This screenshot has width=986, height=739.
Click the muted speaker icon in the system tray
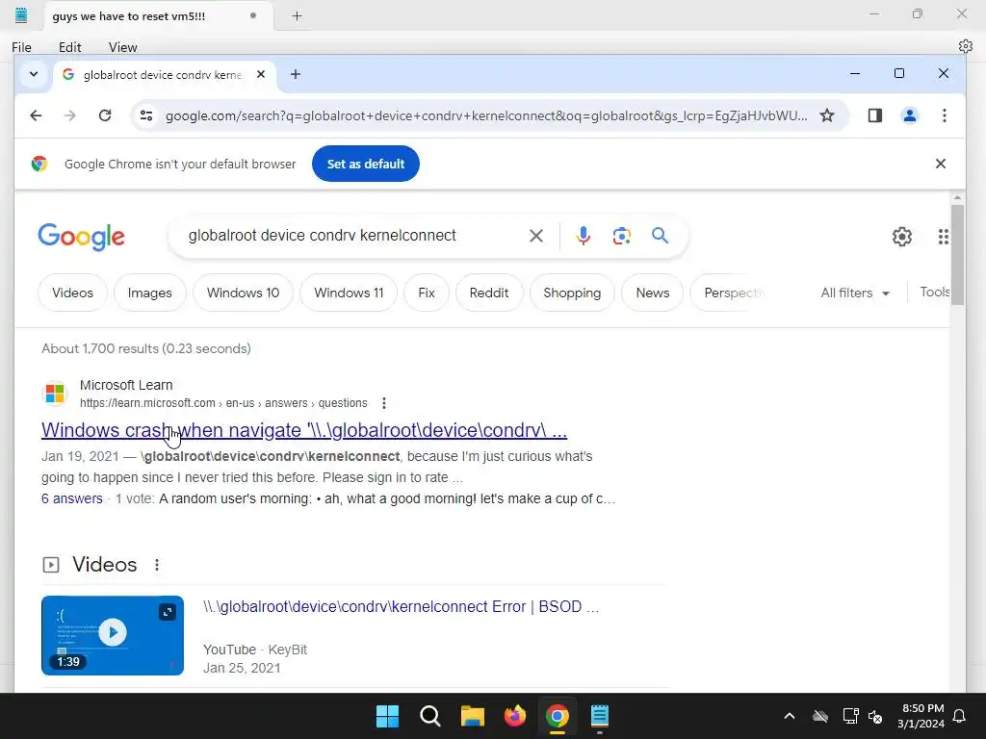pyautogui.click(x=874, y=716)
